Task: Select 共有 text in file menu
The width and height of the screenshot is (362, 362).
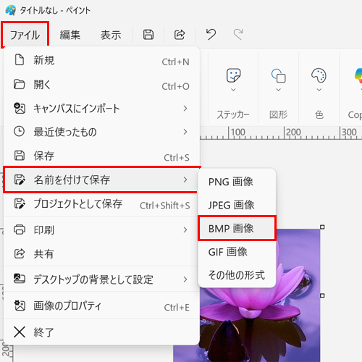Action: tap(43, 253)
